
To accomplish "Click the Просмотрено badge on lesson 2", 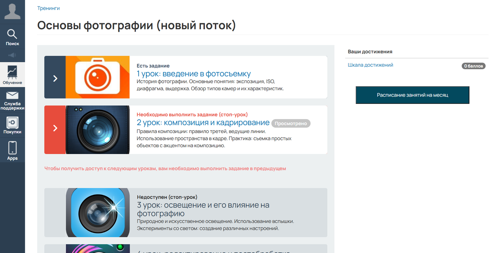I will (x=291, y=123).
